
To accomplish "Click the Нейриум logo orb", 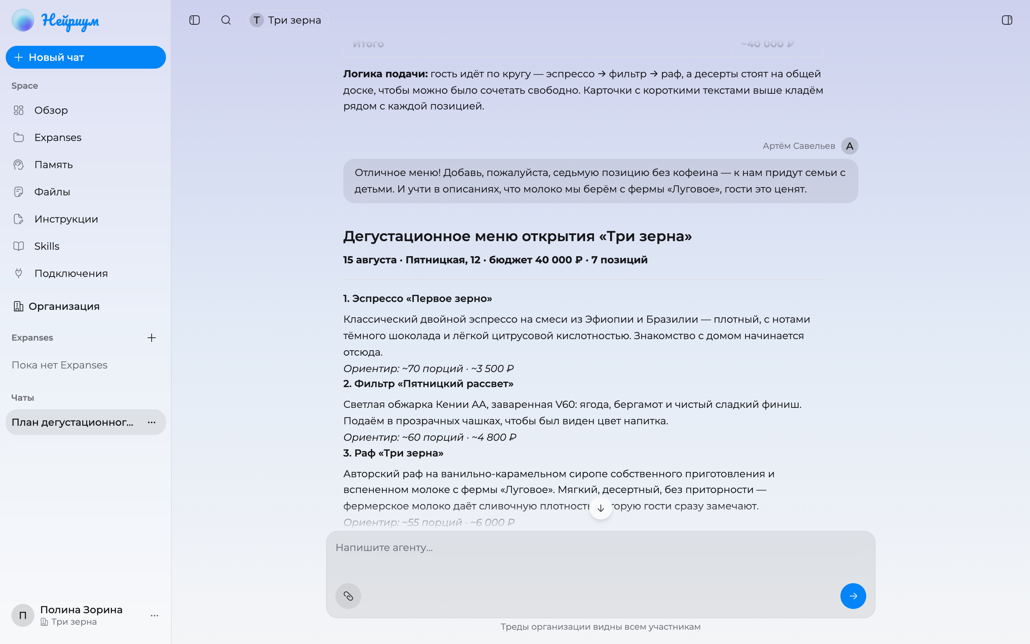I will (23, 20).
